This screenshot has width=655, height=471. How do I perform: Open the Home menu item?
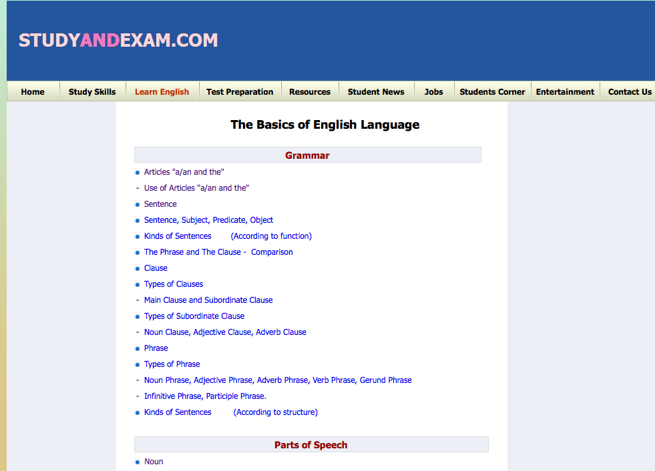pyautogui.click(x=33, y=91)
